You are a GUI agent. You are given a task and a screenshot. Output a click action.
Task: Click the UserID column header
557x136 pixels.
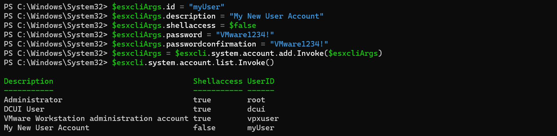coord(261,81)
